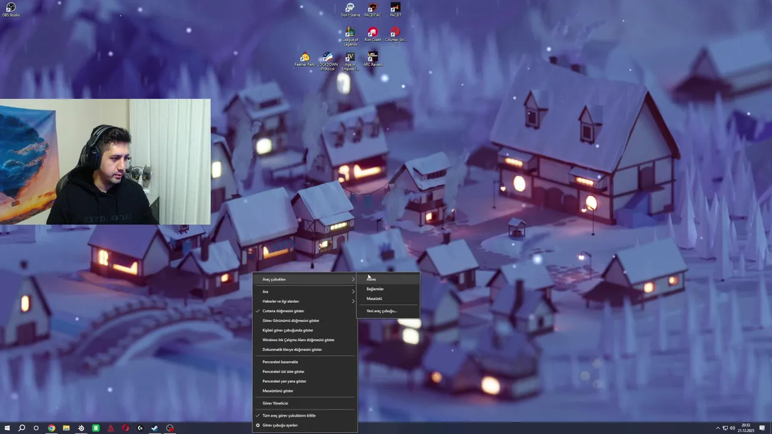Open the green app icon on taskbar
This screenshot has width=772, height=434.
coord(96,428)
